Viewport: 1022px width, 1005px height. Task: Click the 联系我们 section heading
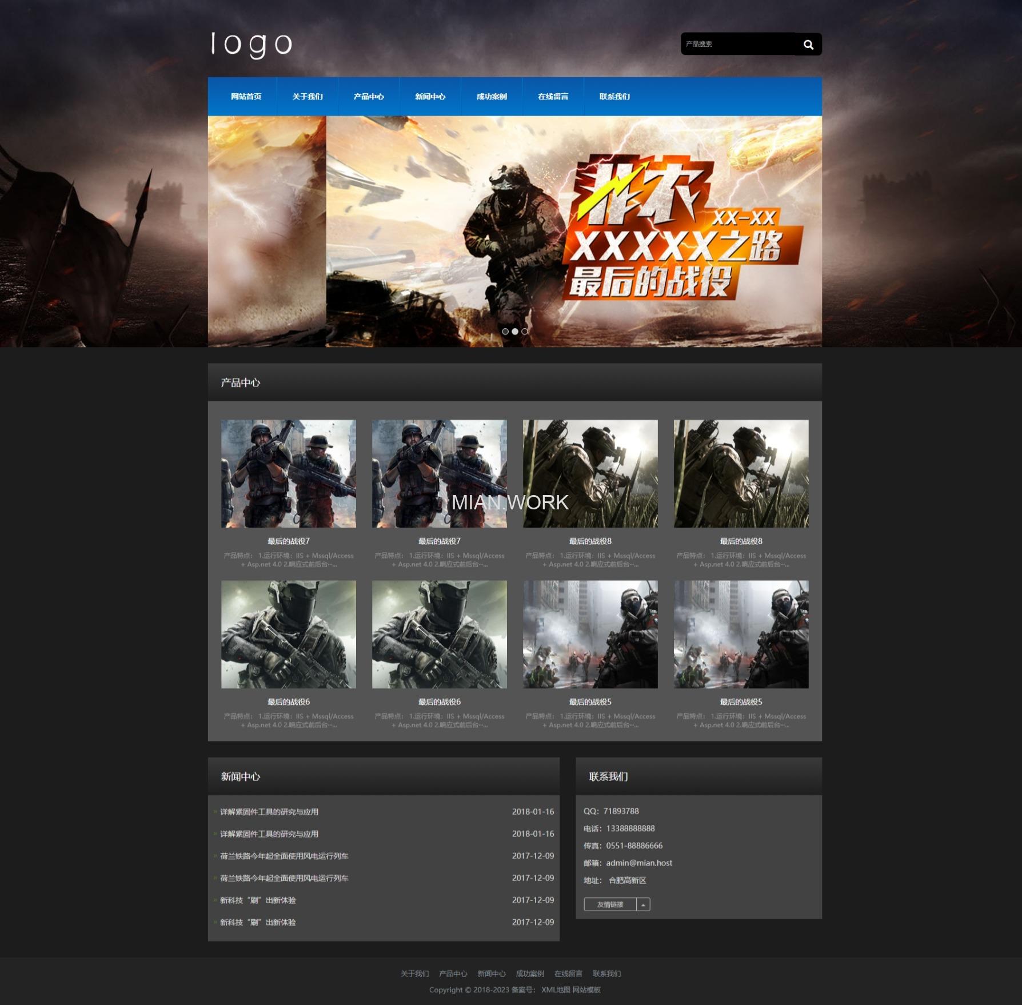click(609, 776)
